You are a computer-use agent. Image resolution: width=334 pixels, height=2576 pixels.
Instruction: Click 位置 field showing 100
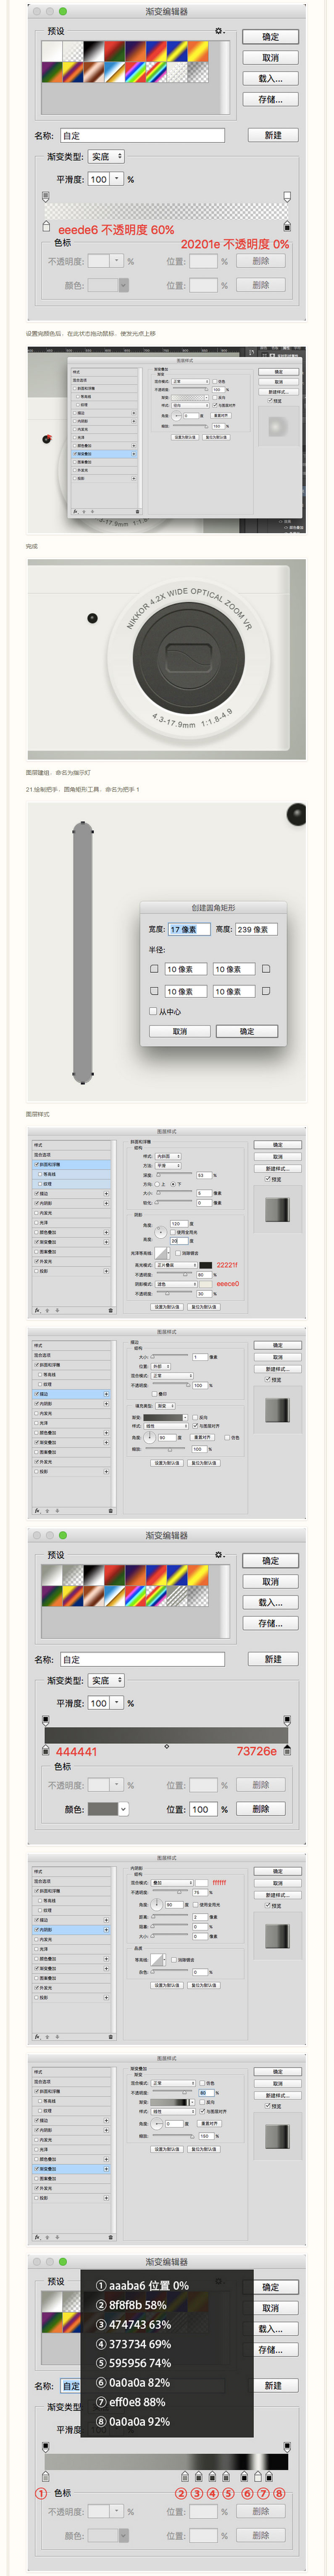[x=203, y=1809]
